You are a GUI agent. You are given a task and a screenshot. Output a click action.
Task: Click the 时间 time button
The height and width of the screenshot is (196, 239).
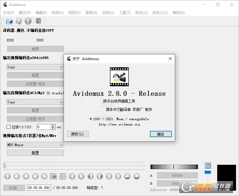(14, 188)
